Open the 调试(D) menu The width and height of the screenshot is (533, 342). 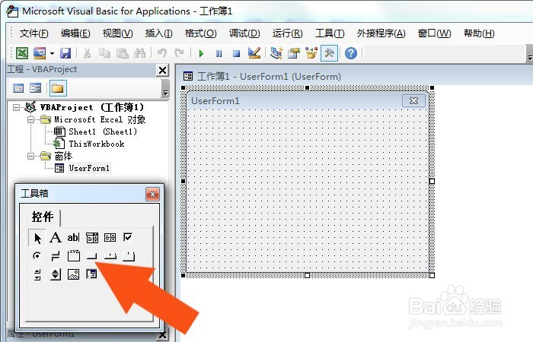pos(244,33)
